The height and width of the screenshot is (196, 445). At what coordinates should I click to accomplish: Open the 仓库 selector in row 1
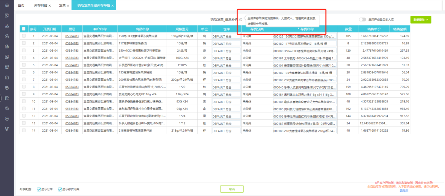click(x=226, y=36)
